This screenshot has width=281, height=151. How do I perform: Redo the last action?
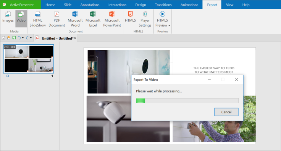(27, 38)
